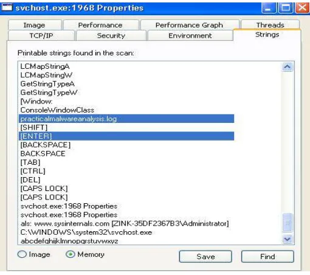
Task: Select the GetStringTypeW string
Action: click(126, 92)
